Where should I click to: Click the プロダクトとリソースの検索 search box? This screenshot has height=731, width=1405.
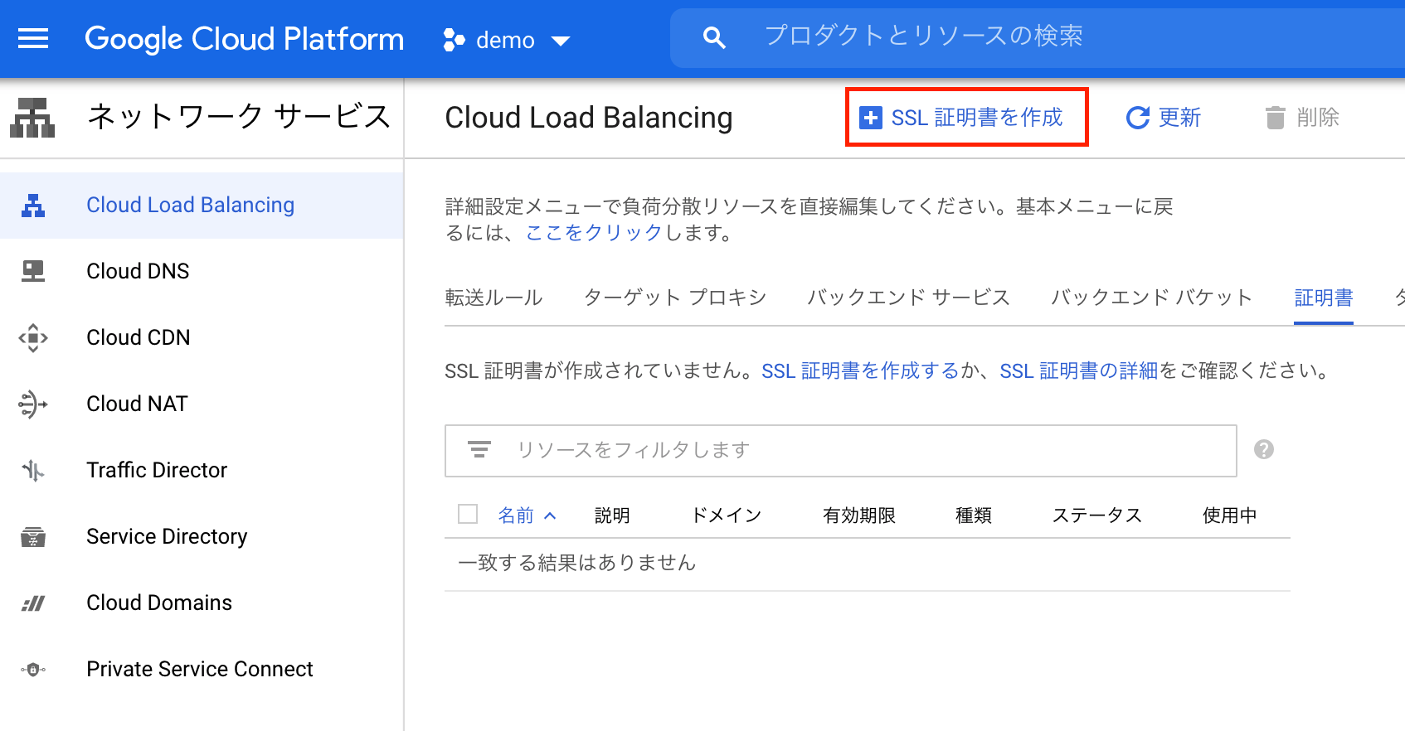[x=1037, y=37]
